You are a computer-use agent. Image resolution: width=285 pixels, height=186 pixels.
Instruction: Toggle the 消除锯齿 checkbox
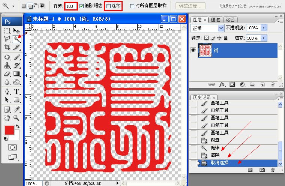point(82,6)
